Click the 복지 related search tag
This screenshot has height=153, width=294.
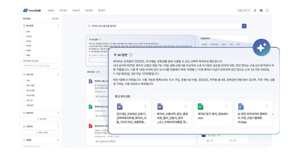(238, 45)
